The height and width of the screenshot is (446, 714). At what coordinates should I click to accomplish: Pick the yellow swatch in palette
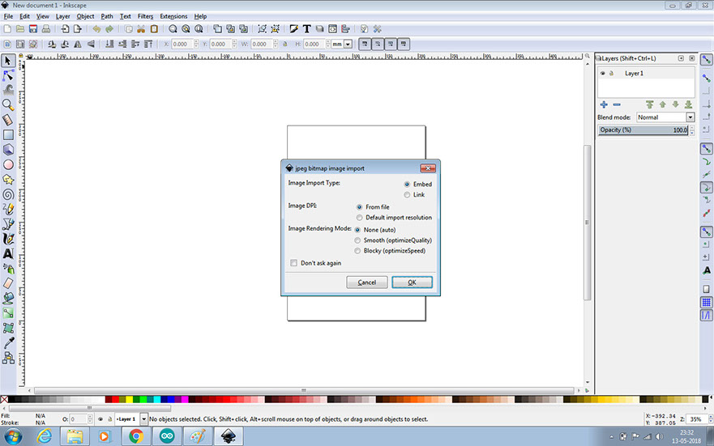click(x=130, y=399)
